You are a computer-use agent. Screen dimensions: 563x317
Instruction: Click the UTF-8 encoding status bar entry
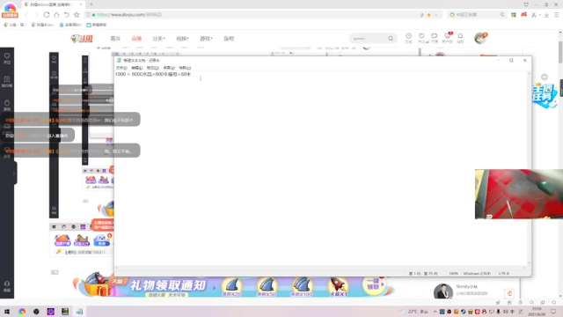point(504,274)
